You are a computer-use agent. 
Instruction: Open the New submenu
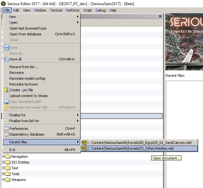(42, 17)
